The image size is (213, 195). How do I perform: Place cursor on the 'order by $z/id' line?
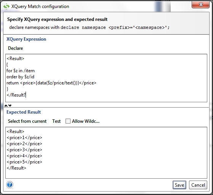20,77
